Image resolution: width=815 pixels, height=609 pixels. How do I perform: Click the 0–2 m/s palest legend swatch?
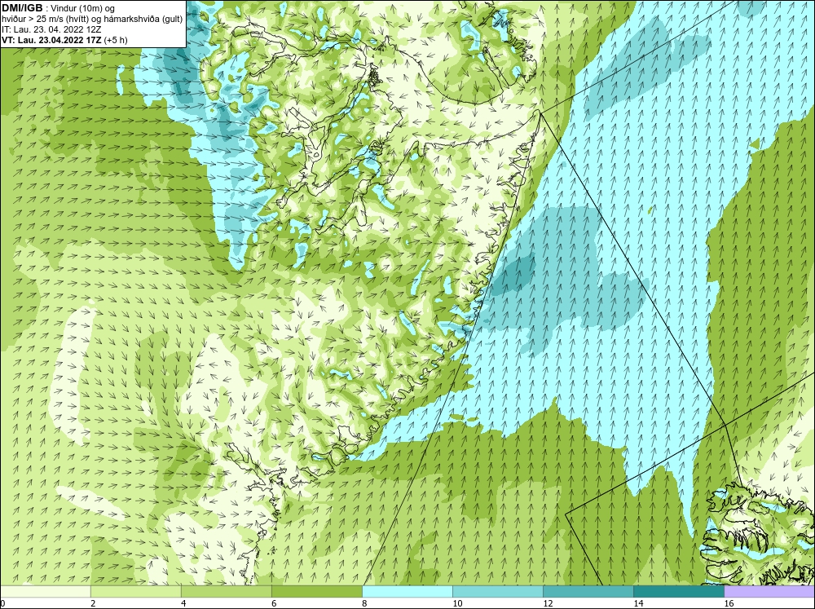click(46, 591)
